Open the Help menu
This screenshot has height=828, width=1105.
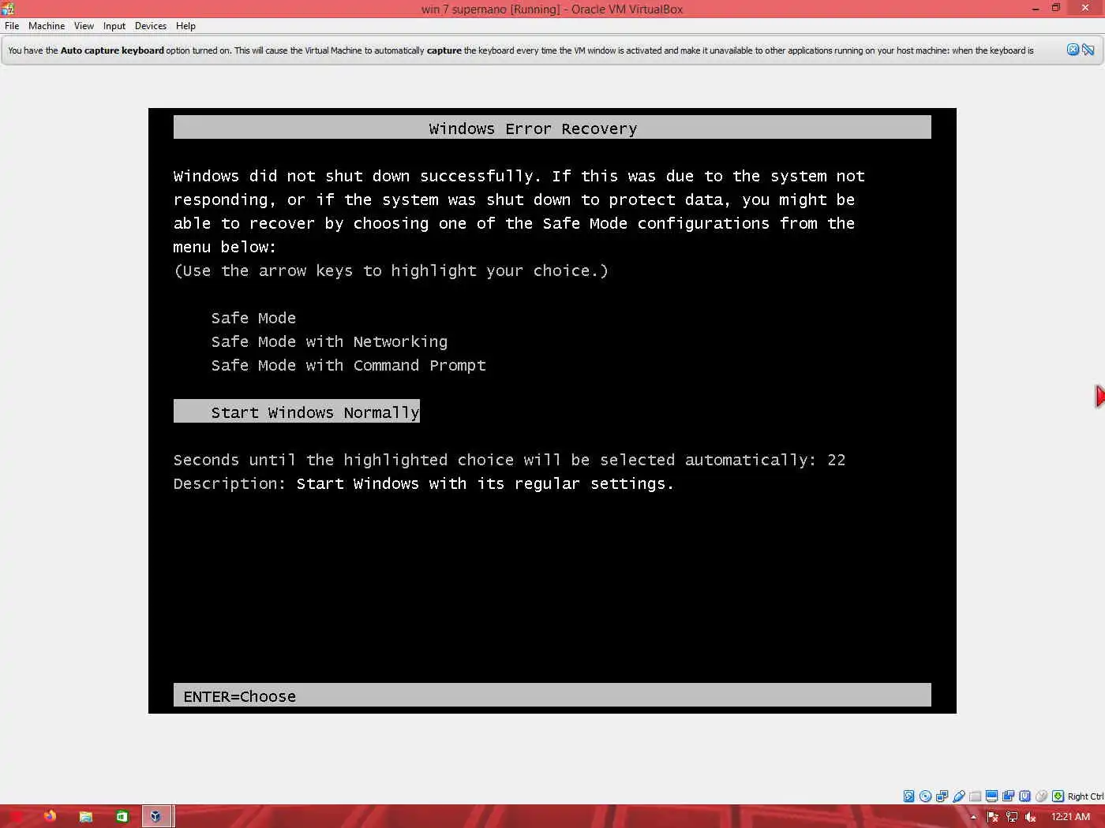pyautogui.click(x=185, y=26)
